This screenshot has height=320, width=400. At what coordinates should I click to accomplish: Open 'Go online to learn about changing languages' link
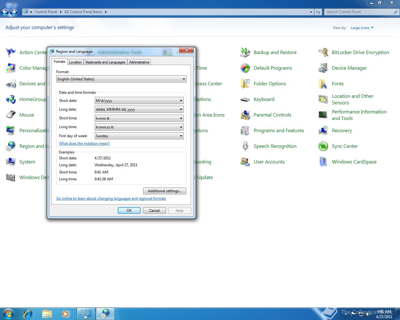pyautogui.click(x=111, y=198)
